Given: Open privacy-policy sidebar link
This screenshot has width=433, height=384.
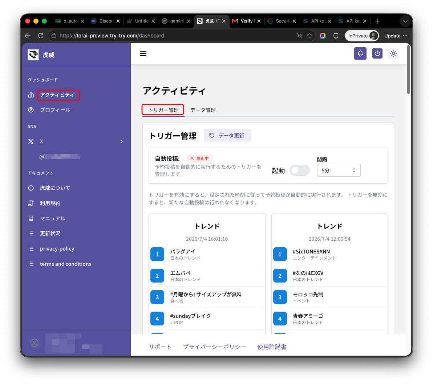Looking at the screenshot, I should pos(57,249).
